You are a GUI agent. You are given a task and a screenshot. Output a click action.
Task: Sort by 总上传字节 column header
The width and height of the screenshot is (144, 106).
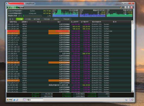click(x=75, y=22)
